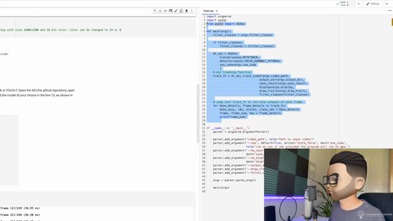
Task: Click the 'import asone' line
Action: pyautogui.click(x=216, y=20)
